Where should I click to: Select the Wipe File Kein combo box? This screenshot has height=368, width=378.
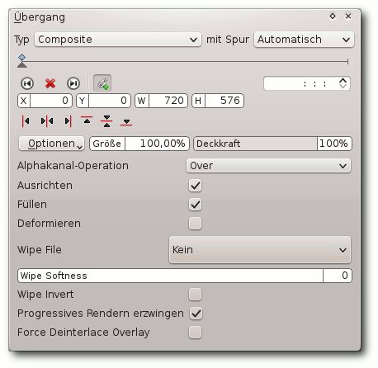coord(260,250)
